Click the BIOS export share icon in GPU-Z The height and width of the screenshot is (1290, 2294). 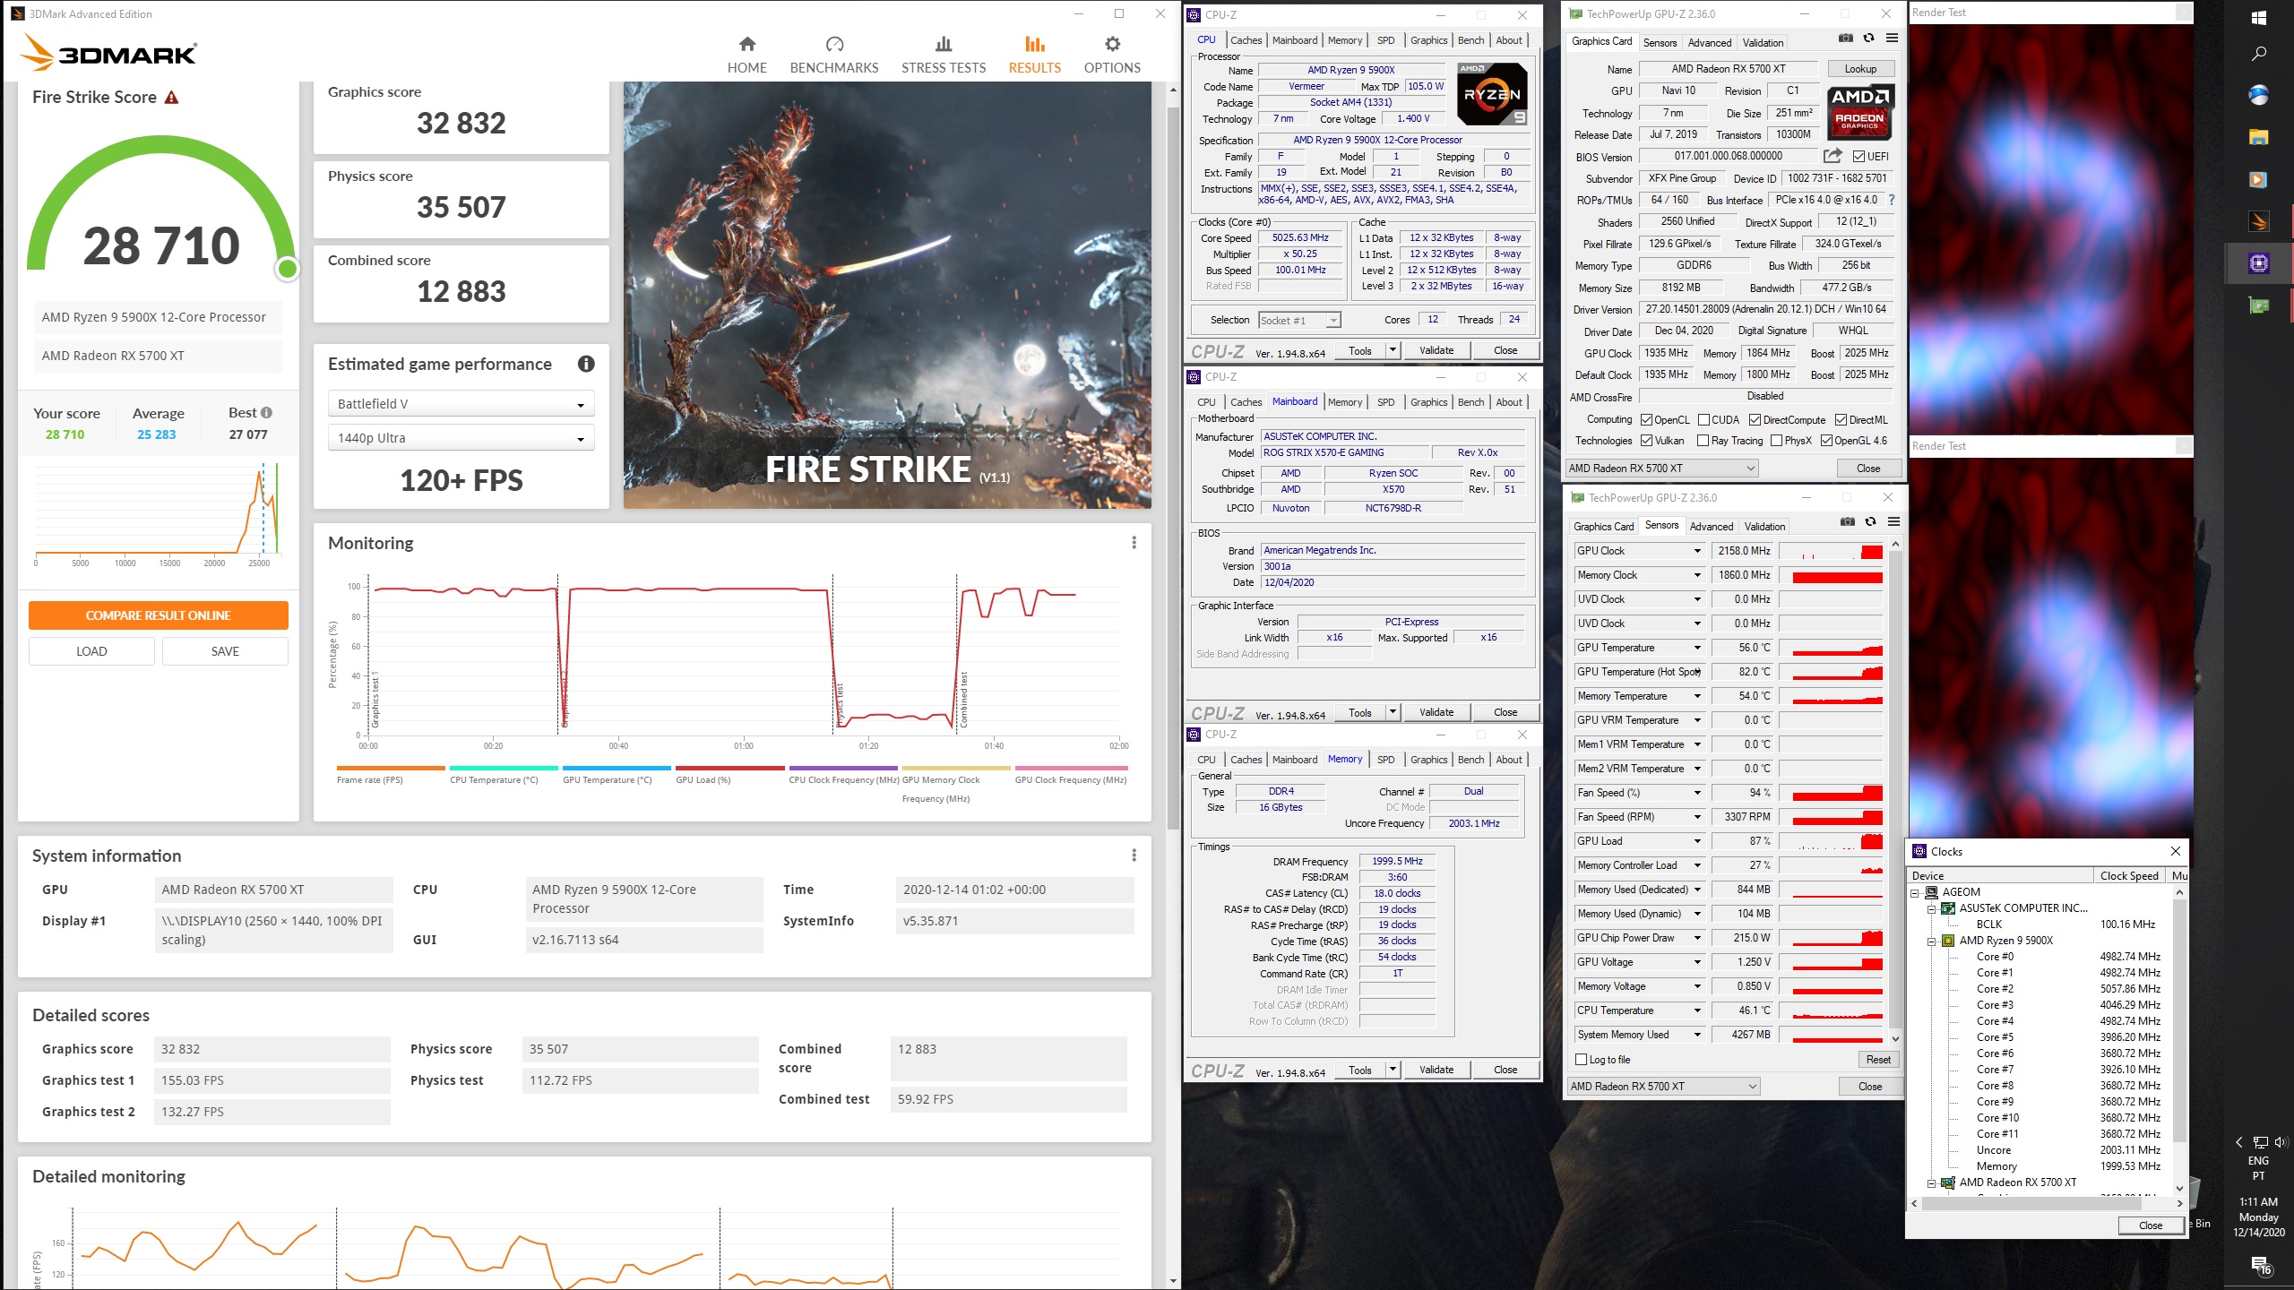point(1833,156)
